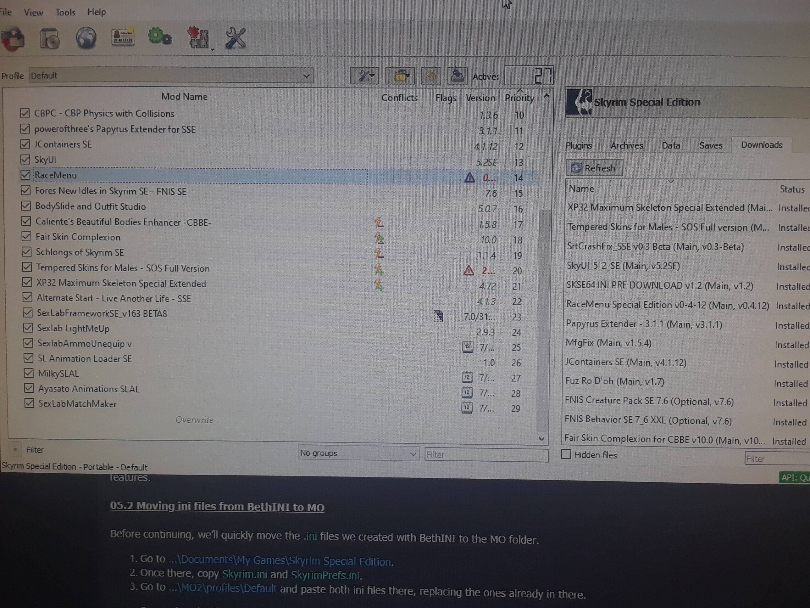This screenshot has height=608, width=810.
Task: Click the Filter input field at bottom
Action: tap(486, 454)
